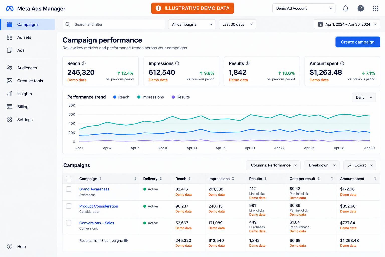Open the apps grid menu icon
Image resolution: width=385 pixels, height=257 pixels.
375,8
